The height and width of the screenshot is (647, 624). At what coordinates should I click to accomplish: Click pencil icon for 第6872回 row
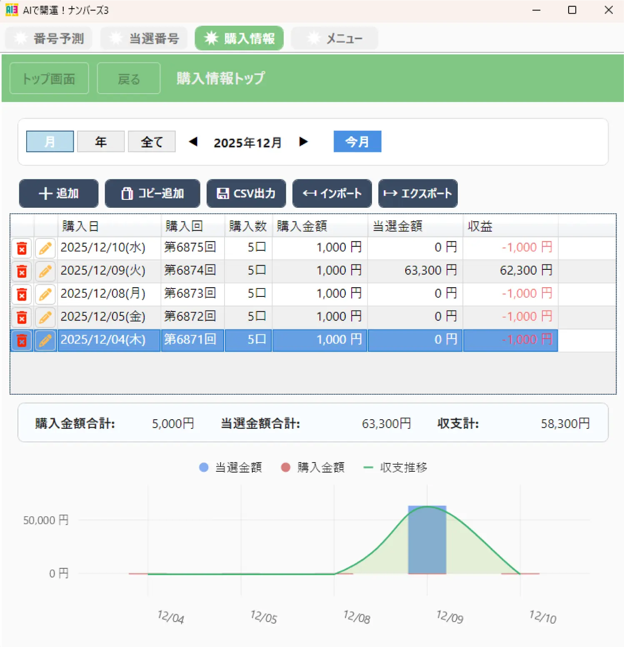45,318
